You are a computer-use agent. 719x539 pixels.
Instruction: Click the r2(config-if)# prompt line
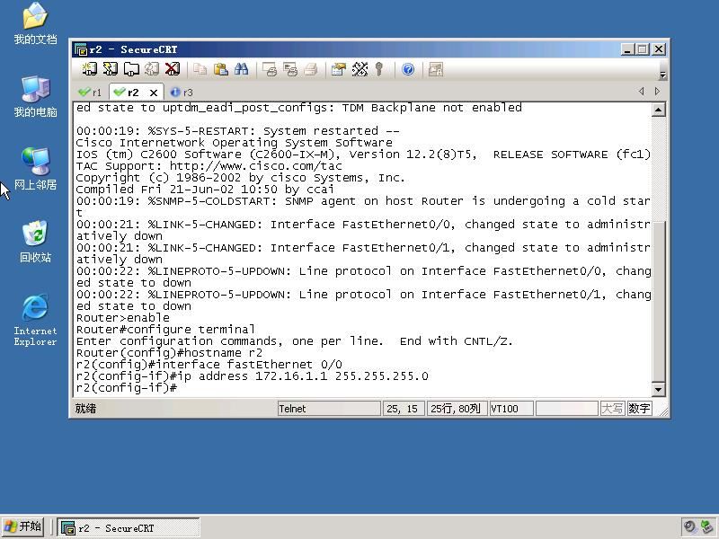[x=126, y=388]
